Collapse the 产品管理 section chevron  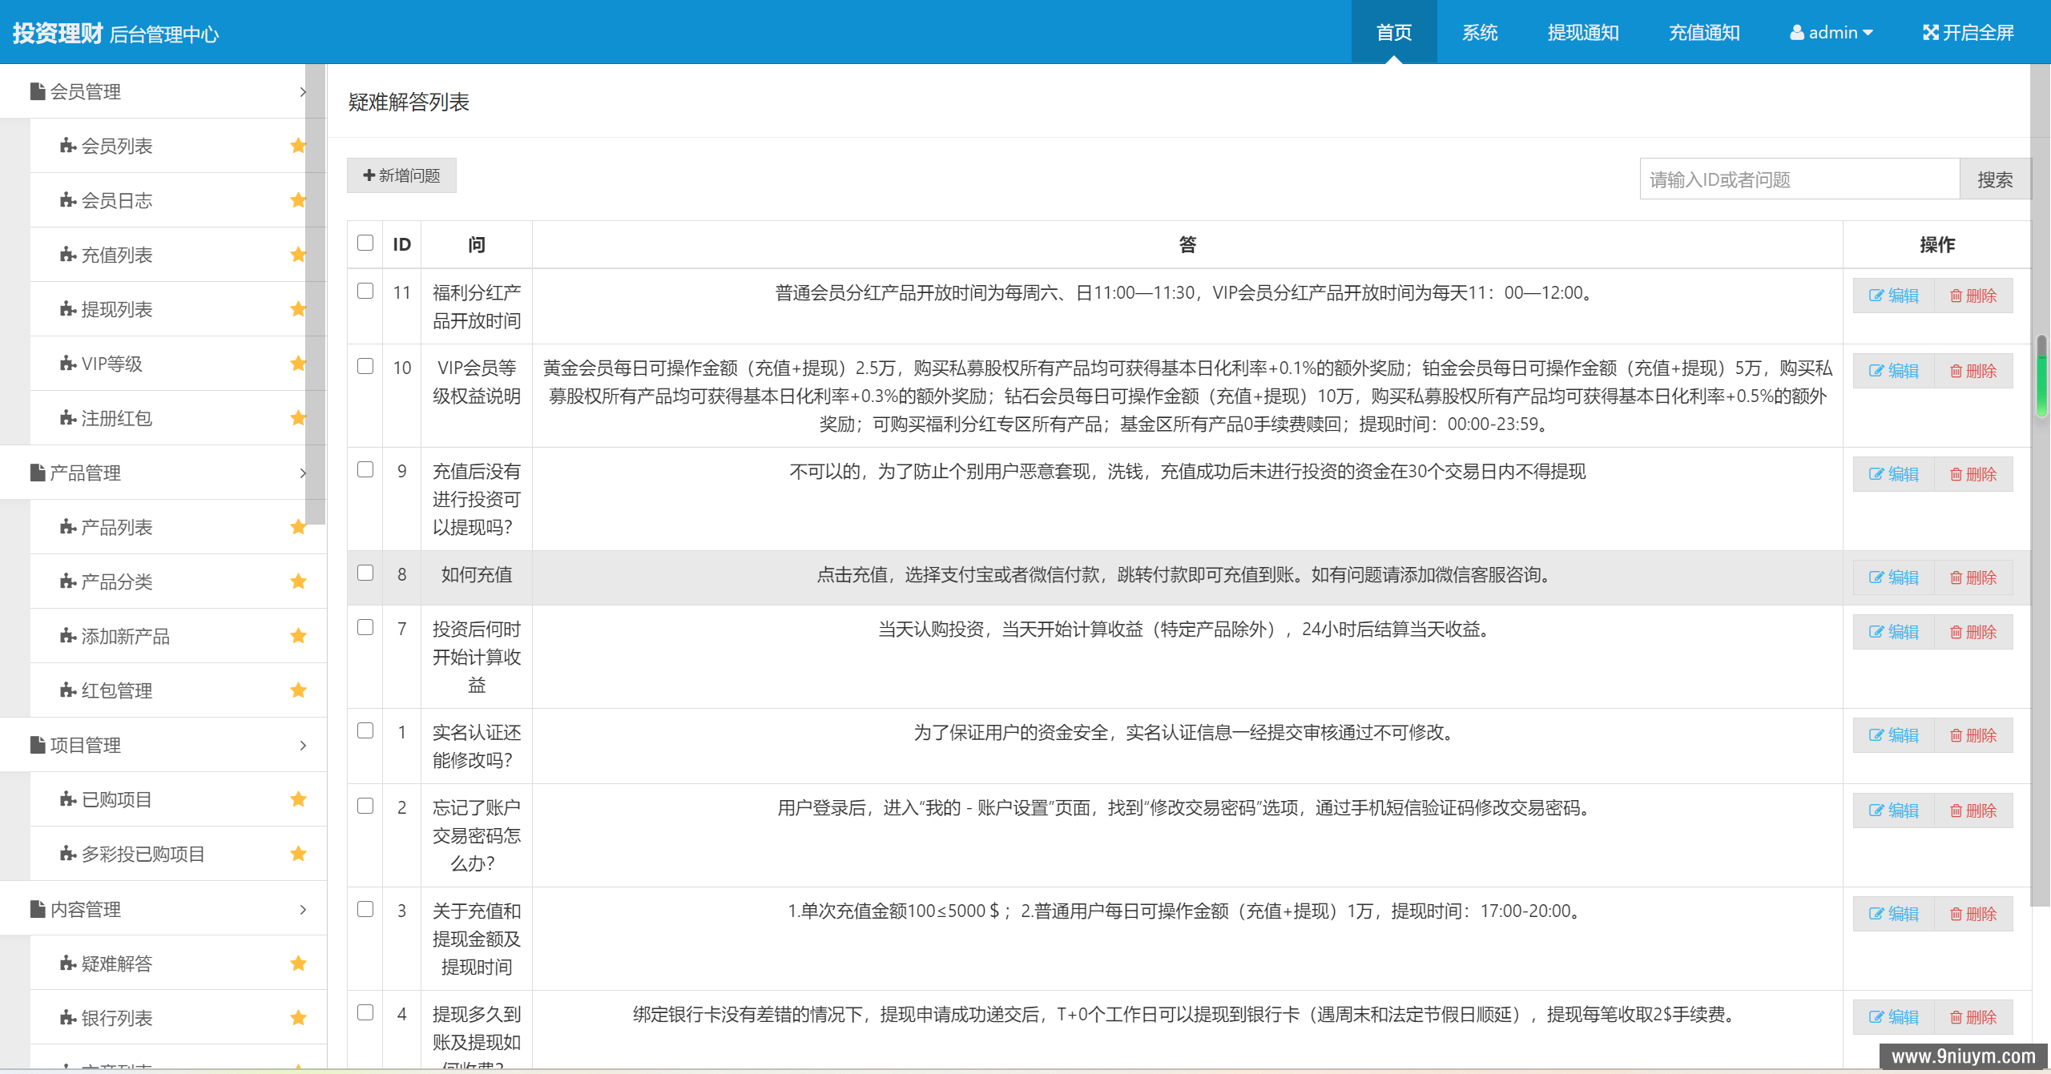(x=303, y=473)
